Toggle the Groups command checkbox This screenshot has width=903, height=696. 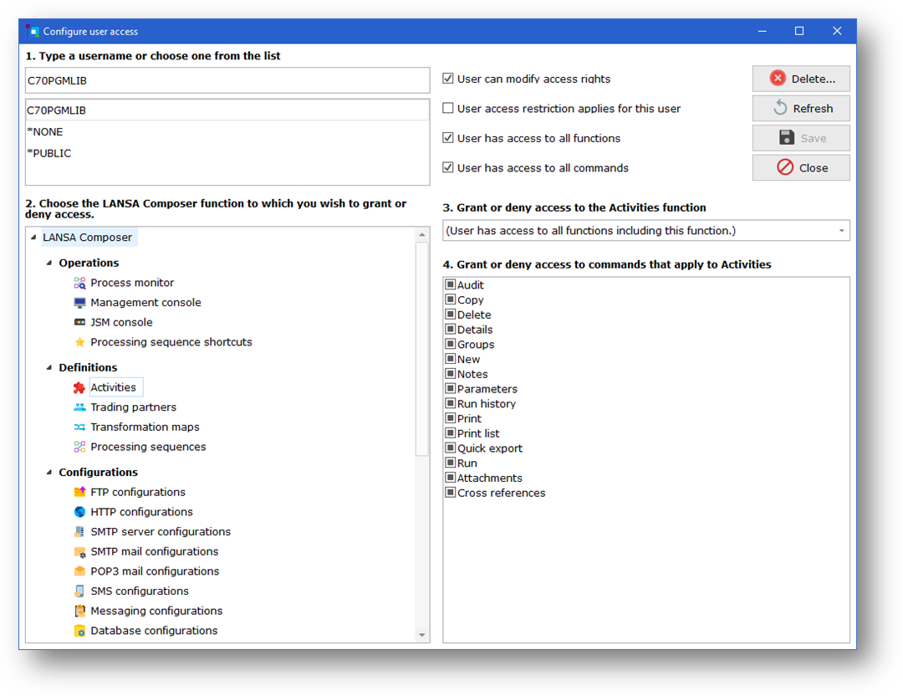point(451,344)
